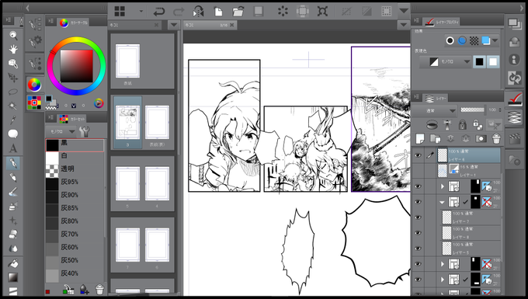The image size is (528, 299).
Task: Switch to the レイヤー tab
Action: [436, 99]
